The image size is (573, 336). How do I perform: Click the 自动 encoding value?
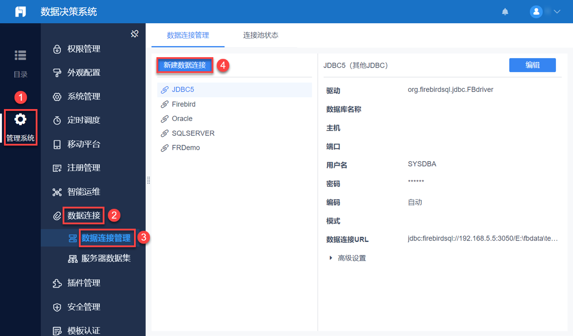pyautogui.click(x=415, y=202)
